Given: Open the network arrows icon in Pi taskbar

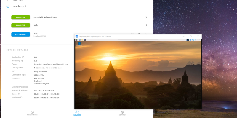Looking at the screenshot, I should click(x=193, y=40).
